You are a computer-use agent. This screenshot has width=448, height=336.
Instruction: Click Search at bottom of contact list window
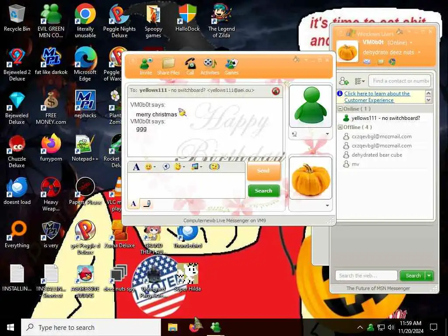(x=413, y=276)
